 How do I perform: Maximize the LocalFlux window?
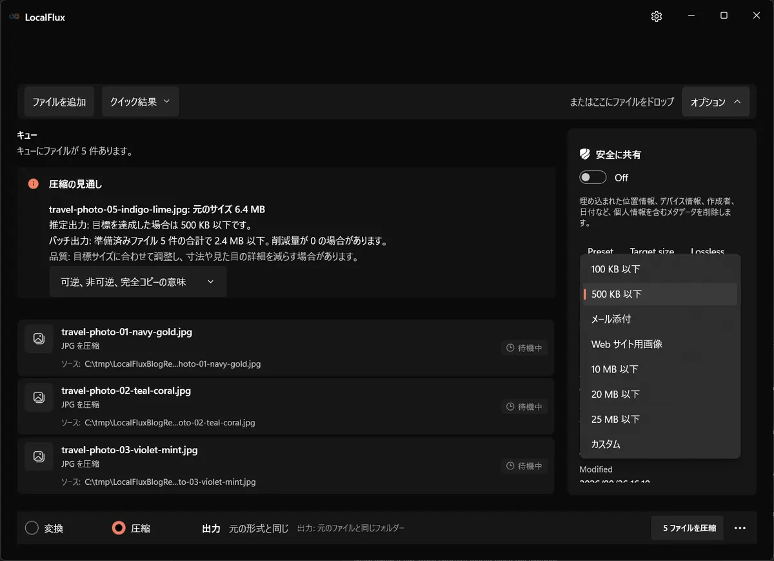724,15
